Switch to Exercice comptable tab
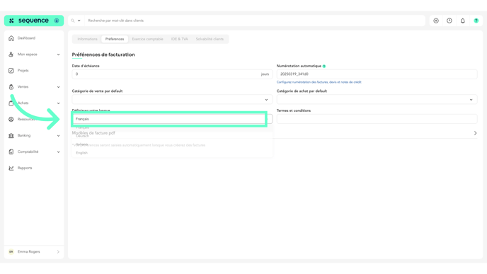The image size is (487, 274). pyautogui.click(x=147, y=39)
